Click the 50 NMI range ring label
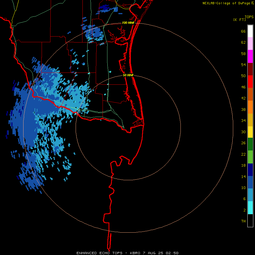 pos(128,75)
